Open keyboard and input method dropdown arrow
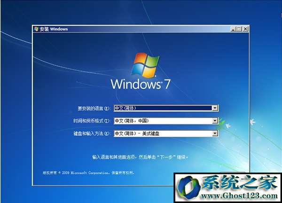 coord(215,133)
